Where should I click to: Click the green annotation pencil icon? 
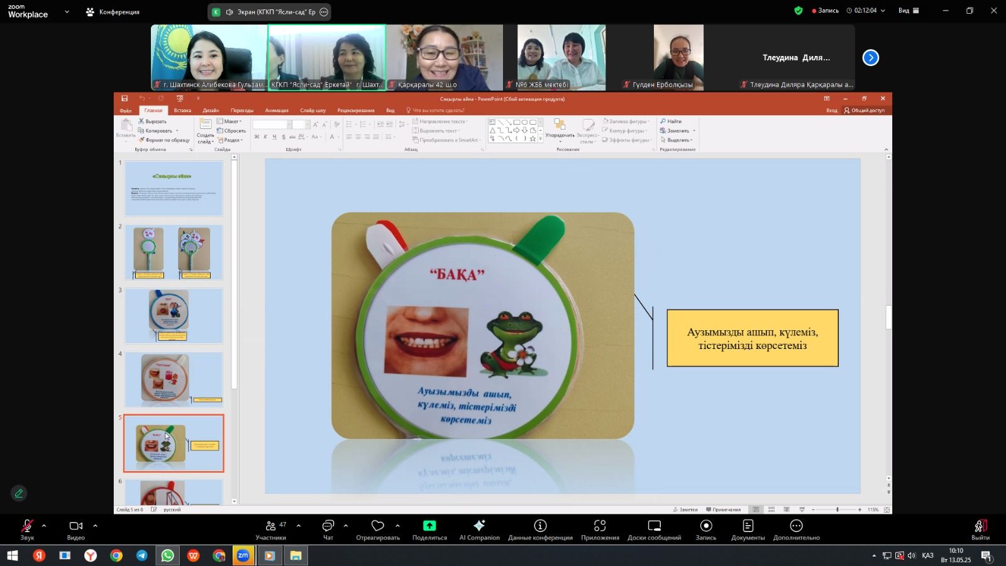19,494
